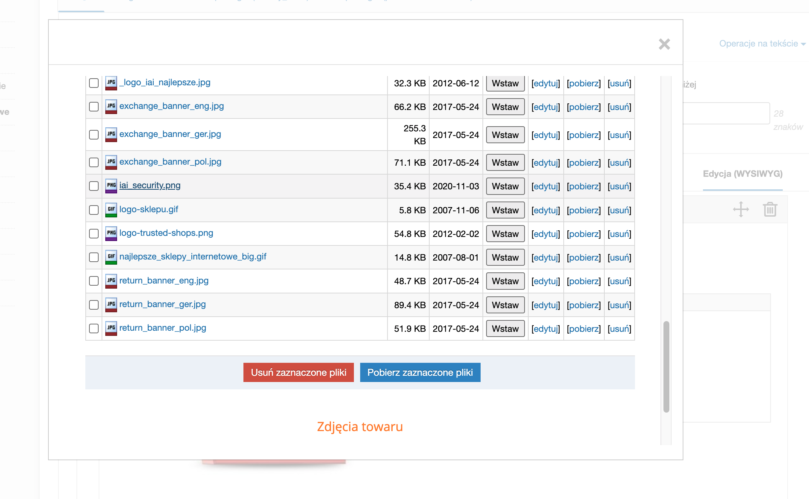
Task: Click Wstaw for logo-sklepu.gif
Action: pos(505,210)
